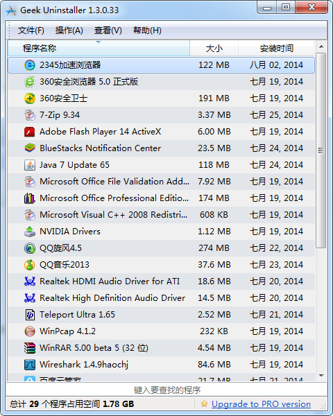Select the Realtek High Definition Audio icon
The image size is (333, 416).
pos(30,298)
